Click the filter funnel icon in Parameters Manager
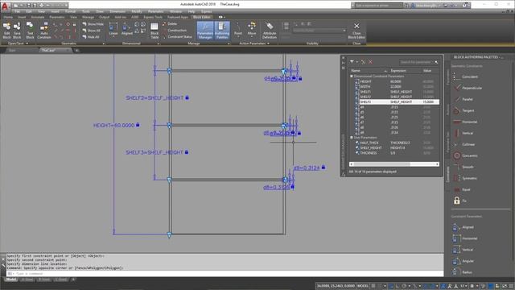Viewport: 515px width, 290px height. [x=352, y=62]
